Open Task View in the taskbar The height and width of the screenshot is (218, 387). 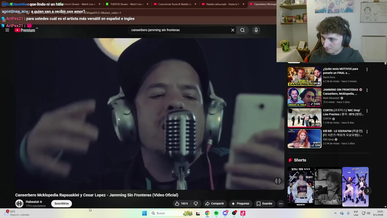pyautogui.click(x=198, y=213)
